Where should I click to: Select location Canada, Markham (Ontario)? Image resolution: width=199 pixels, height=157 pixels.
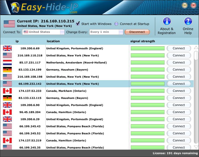(66, 91)
